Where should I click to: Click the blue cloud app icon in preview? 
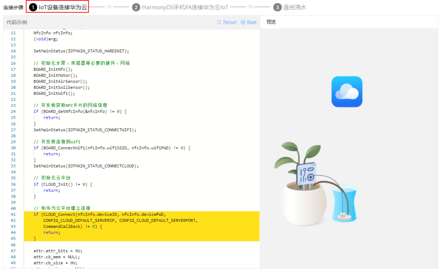(347, 92)
